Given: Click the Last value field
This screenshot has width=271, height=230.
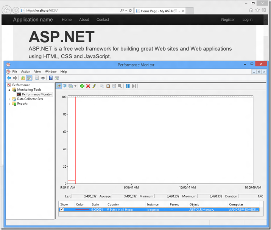Looking at the screenshot, I should tap(84, 196).
